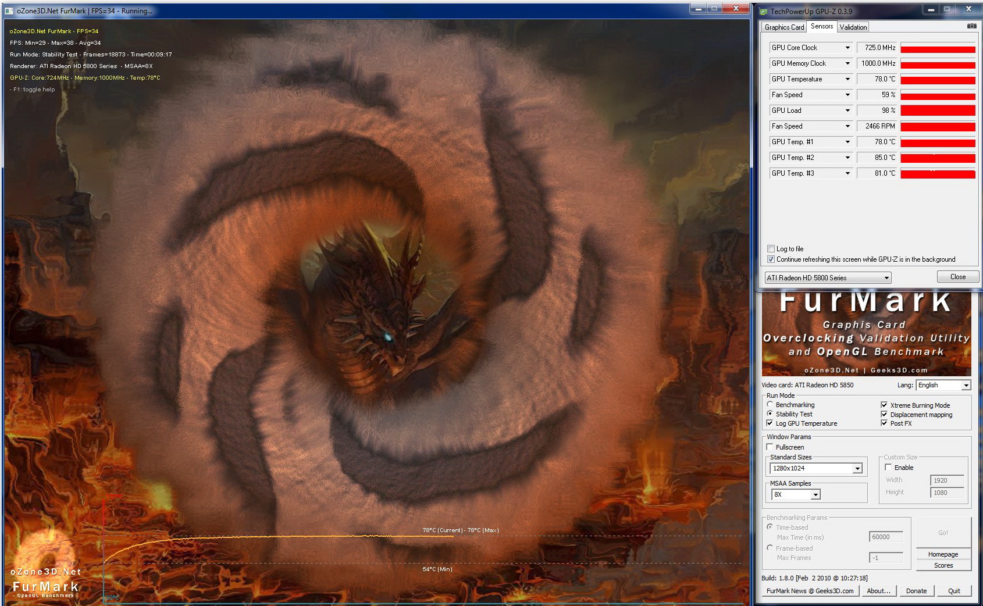
Task: Click the FurMark banner image
Action: click(866, 333)
